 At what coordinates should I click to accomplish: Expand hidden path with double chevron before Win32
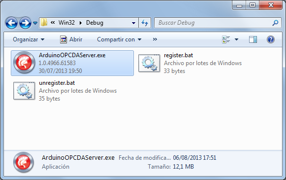(x=53, y=23)
